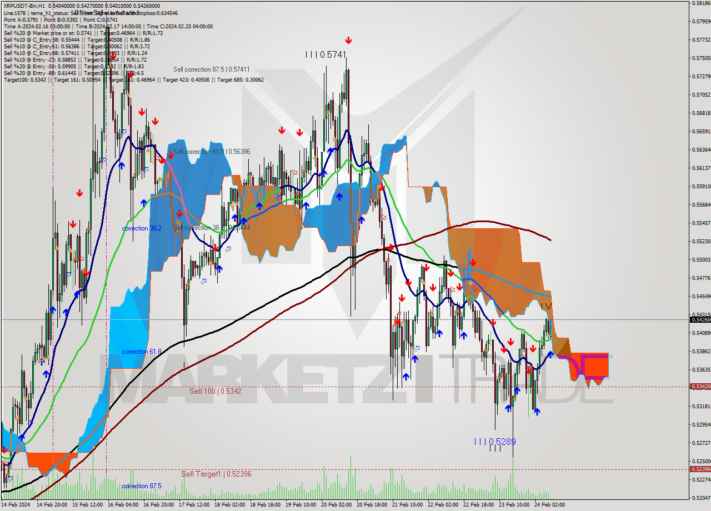
Task: Click the 22 Feb 18:00 time label
Action: [x=478, y=505]
